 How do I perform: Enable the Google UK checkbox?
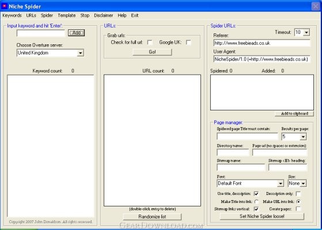click(188, 43)
